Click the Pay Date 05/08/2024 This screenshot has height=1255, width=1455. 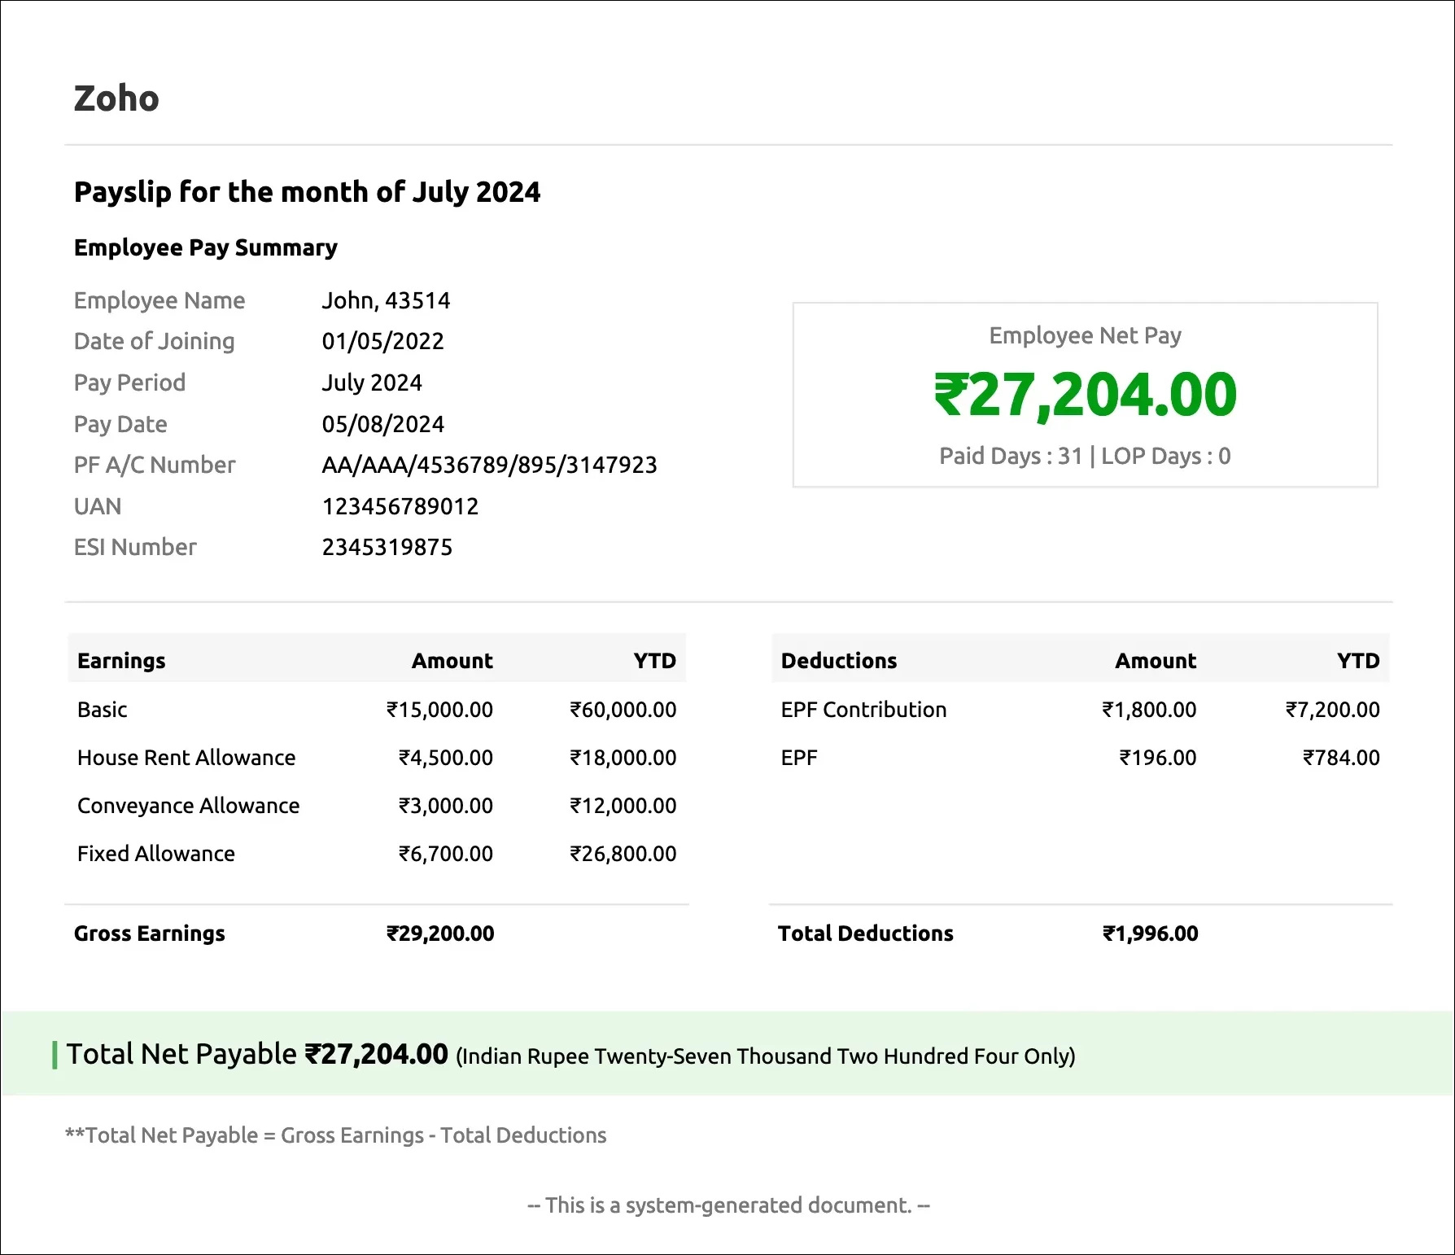[382, 423]
